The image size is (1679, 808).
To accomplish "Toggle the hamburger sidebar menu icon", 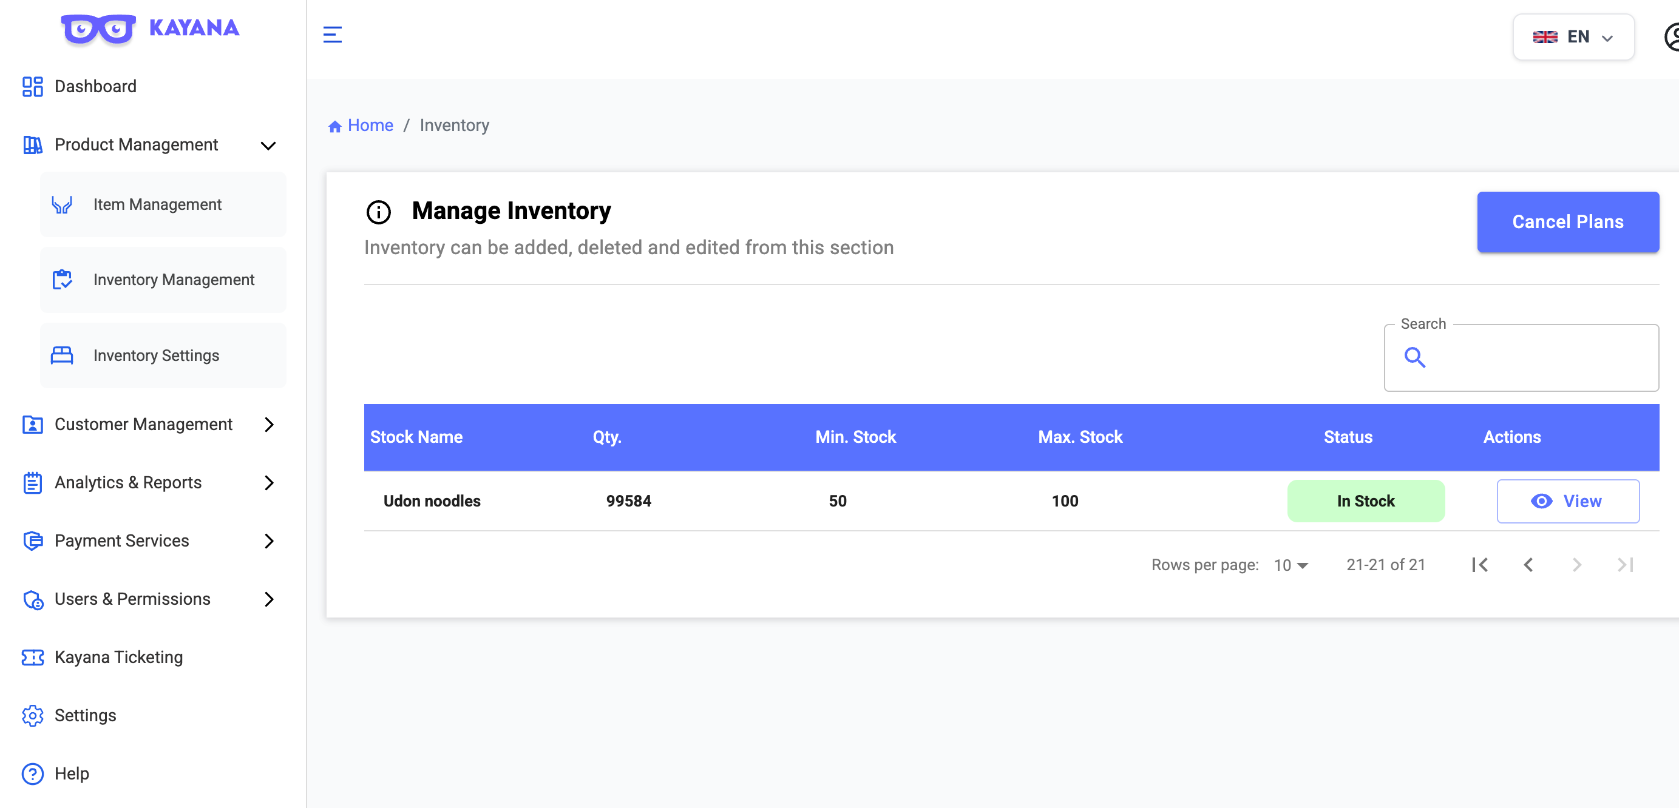I will pos(333,35).
